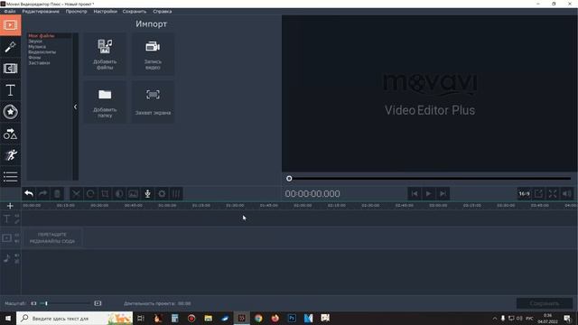Zoom in the timeline scale icon

[98, 303]
